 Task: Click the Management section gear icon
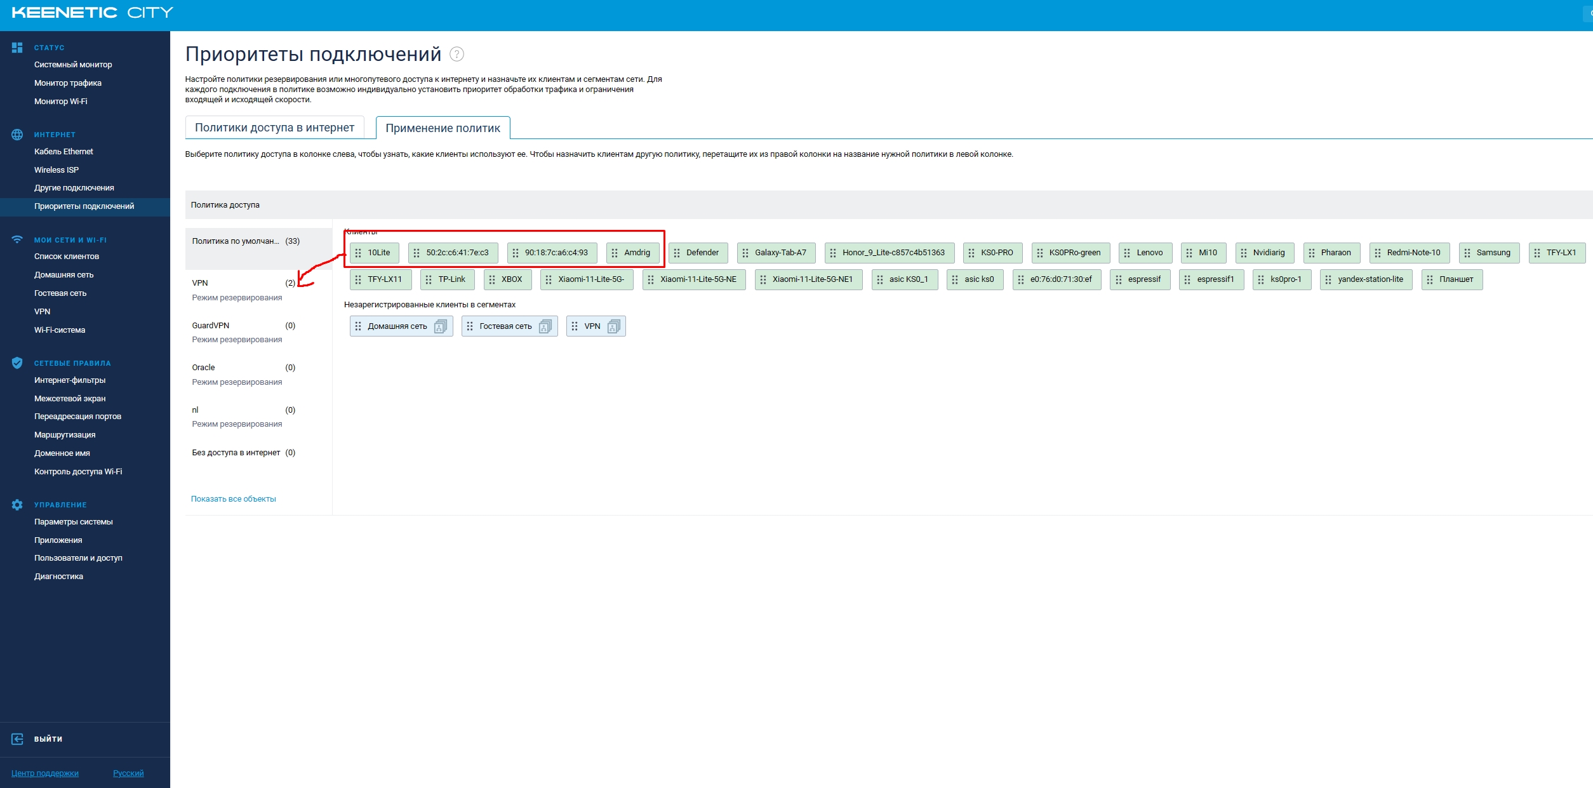click(x=17, y=505)
